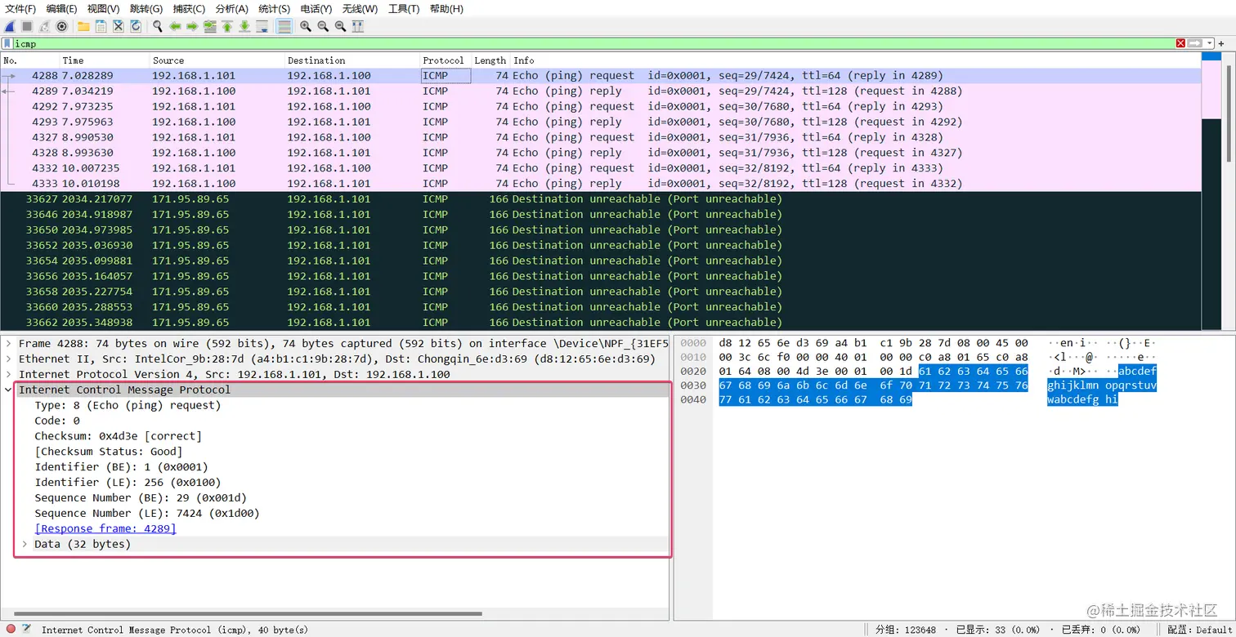Image resolution: width=1236 pixels, height=637 pixels.
Task: Reset text size to normal
Action: [340, 26]
